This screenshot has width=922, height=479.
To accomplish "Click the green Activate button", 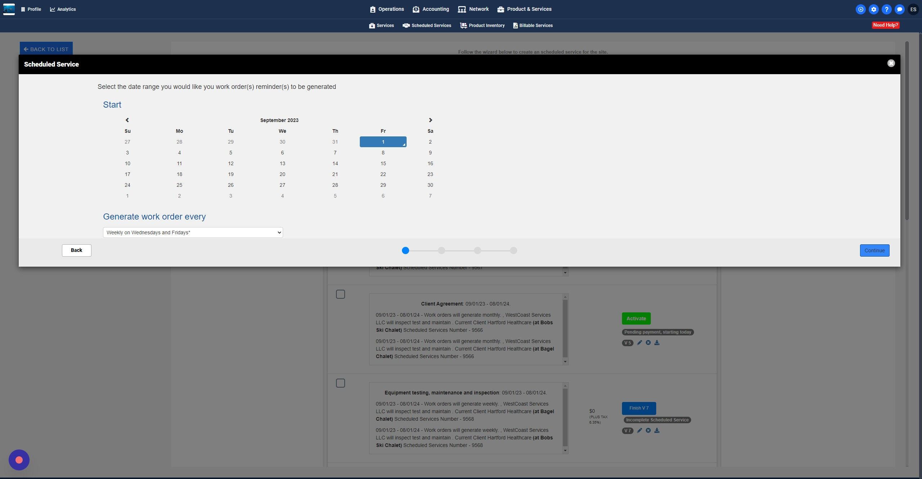I will [x=636, y=318].
